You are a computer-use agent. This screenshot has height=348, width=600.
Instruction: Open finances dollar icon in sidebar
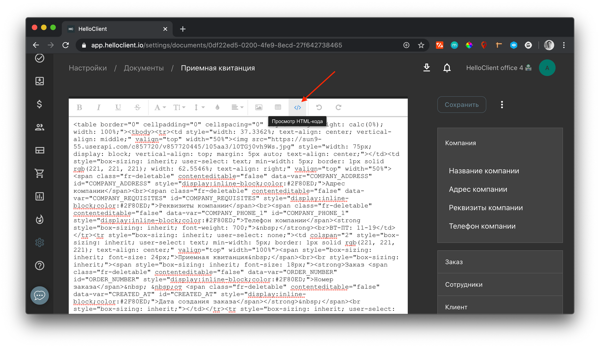(x=40, y=104)
